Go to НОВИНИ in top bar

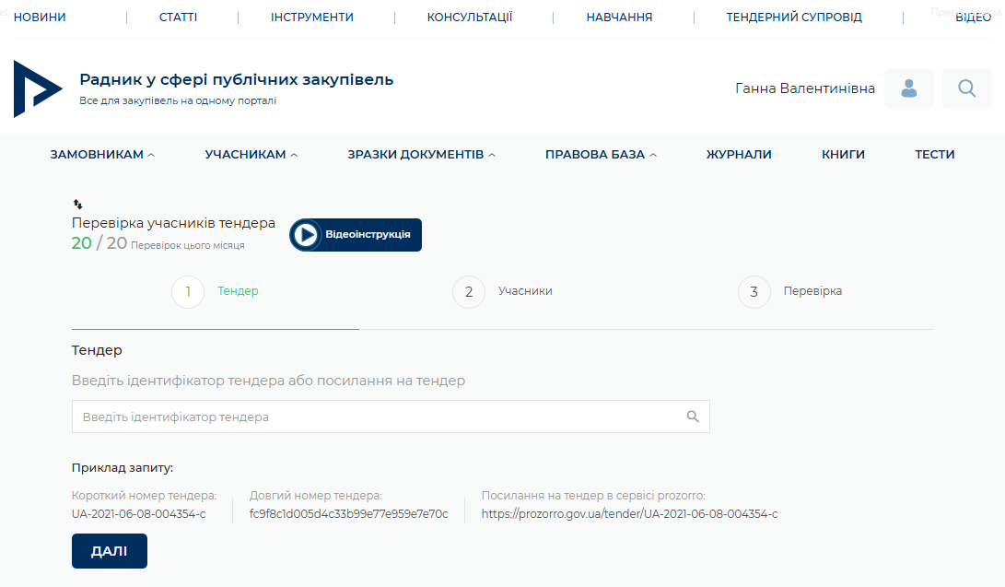tap(40, 18)
